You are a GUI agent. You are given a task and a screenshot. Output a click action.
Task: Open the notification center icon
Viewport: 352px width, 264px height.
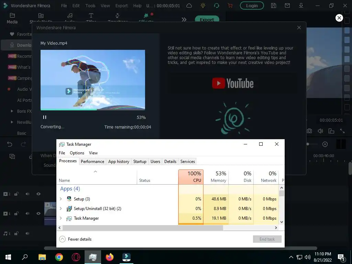coord(341,258)
